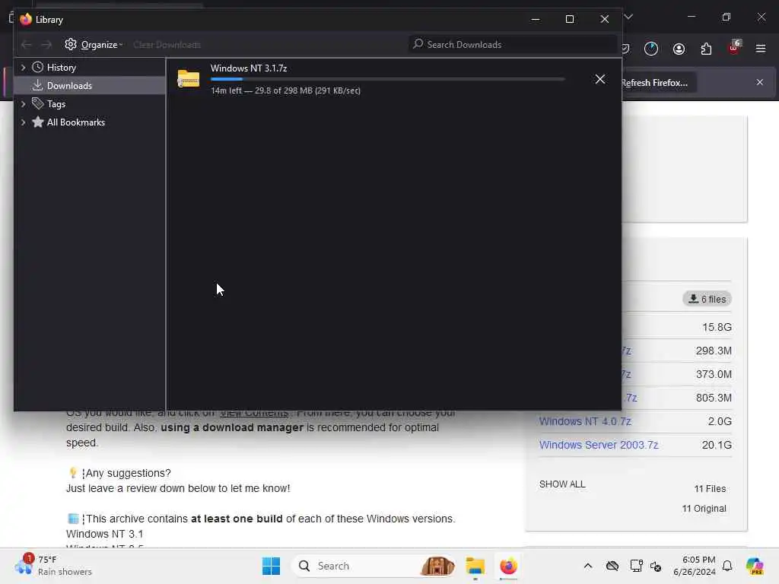Open the Organize gear menu
Screen dimensions: 779x584
pyautogui.click(x=94, y=45)
